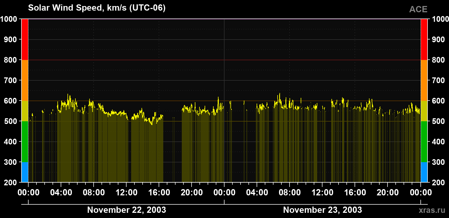Select the 'November 22, 2003' date label
The width and height of the screenshot is (449, 218).
(x=127, y=210)
